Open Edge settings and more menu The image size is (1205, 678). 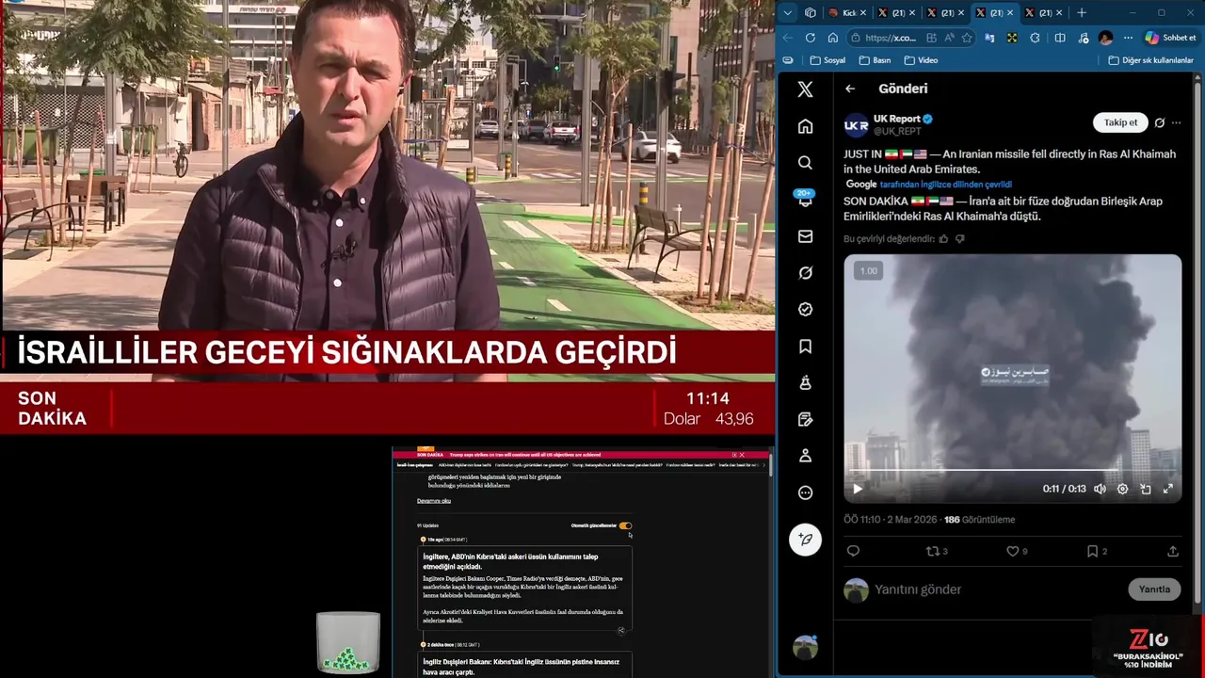[1128, 38]
